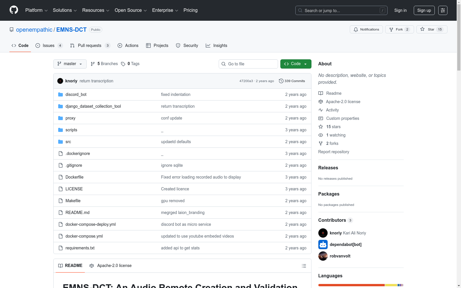Open the 47200a3 commit hash
This screenshot has width=461, height=288.
point(246,81)
